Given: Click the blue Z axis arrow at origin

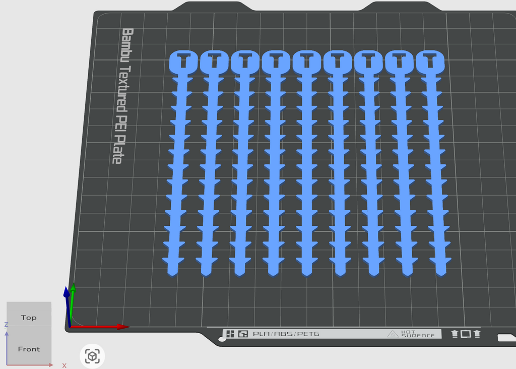Looking at the screenshot, I should (68, 306).
